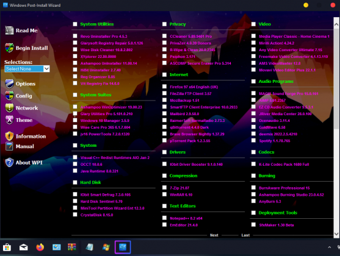The height and width of the screenshot is (256, 340).
Task: Select the Notepad++ 8.2 x64 checkbox
Action: pos(164,218)
